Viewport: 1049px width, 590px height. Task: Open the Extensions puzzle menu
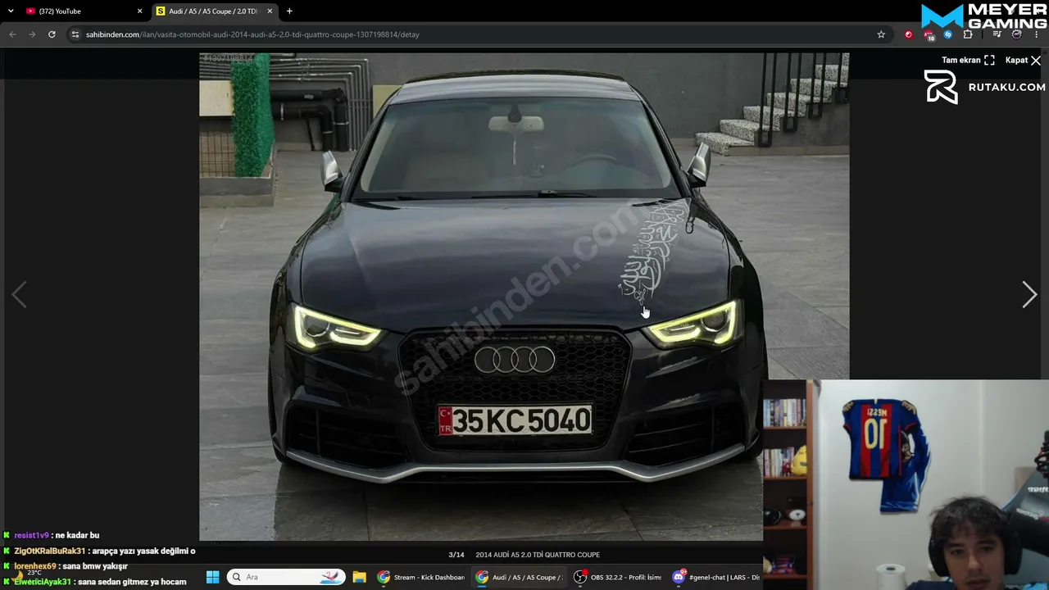[968, 34]
